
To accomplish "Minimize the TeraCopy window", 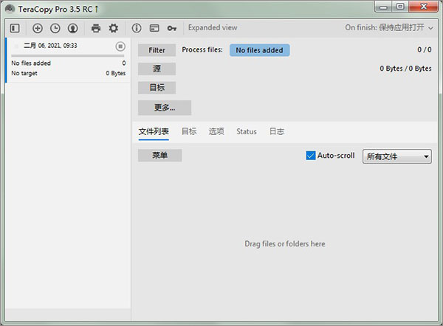I will 383,7.
